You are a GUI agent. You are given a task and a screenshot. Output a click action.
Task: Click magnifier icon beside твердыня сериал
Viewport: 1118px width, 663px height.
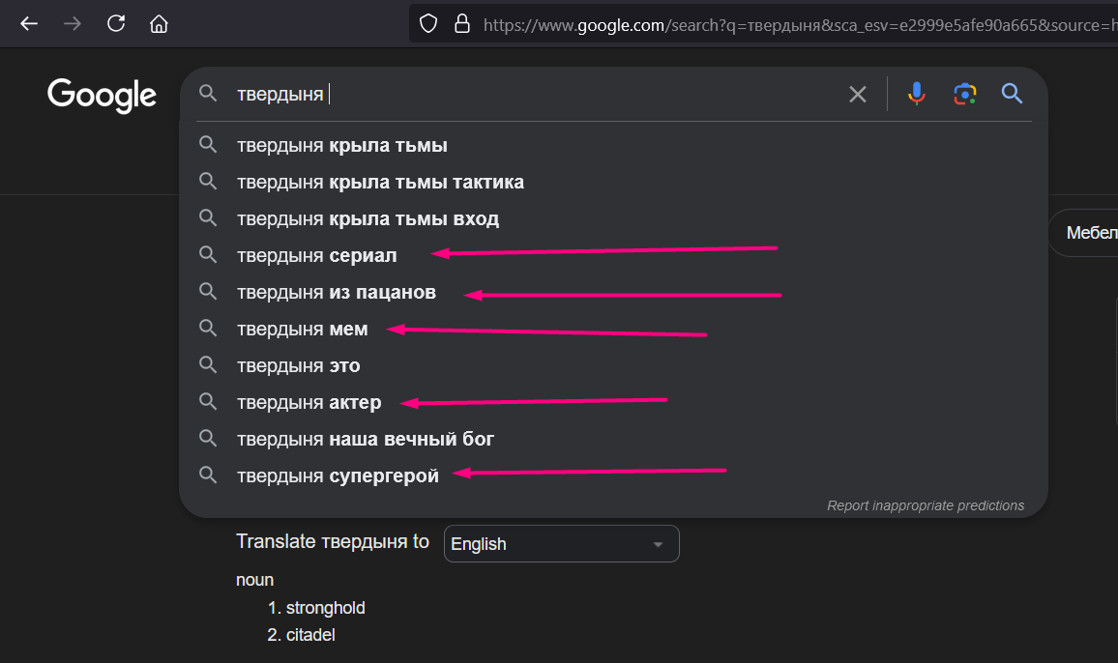208,254
